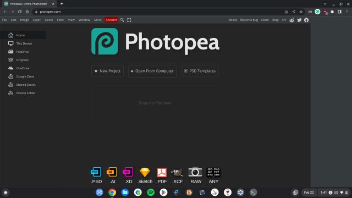
Task: Open a new browser tab
Action: [x=62, y=4]
